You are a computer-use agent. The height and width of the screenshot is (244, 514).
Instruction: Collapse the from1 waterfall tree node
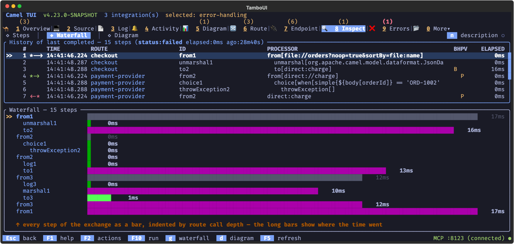click(24, 117)
